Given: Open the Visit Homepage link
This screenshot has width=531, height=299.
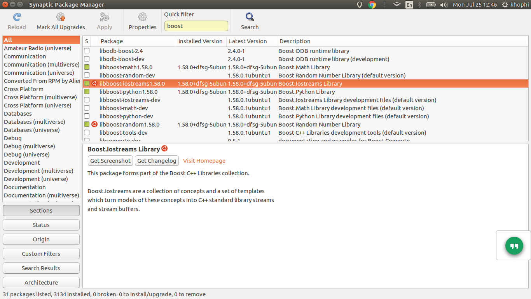Looking at the screenshot, I should (x=204, y=161).
